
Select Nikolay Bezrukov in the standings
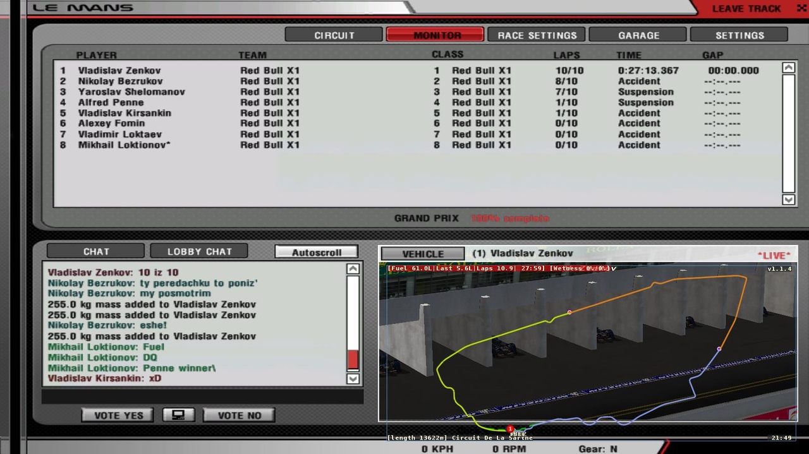coord(417,81)
